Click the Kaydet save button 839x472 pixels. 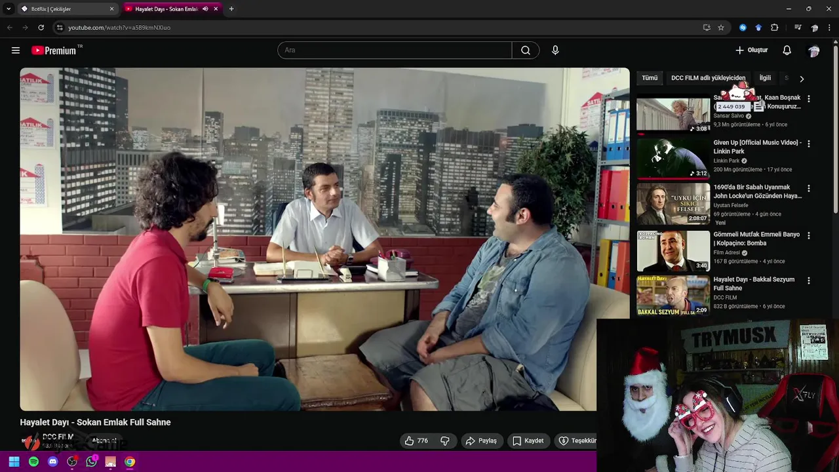click(x=528, y=441)
